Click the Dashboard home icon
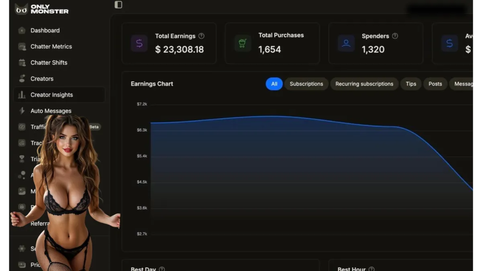Viewport: 482px width, 271px height. [x=22, y=31]
